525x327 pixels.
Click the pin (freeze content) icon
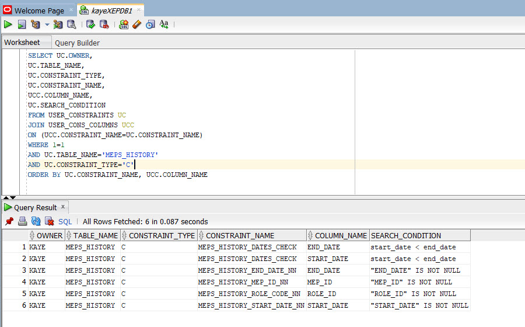pos(9,221)
